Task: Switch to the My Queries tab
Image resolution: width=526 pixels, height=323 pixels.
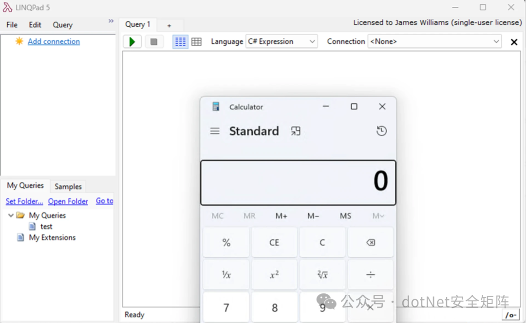Action: point(25,185)
